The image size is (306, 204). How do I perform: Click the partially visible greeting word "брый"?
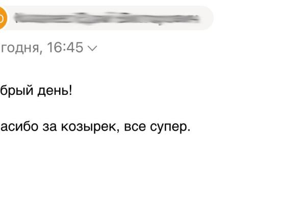point(14,92)
